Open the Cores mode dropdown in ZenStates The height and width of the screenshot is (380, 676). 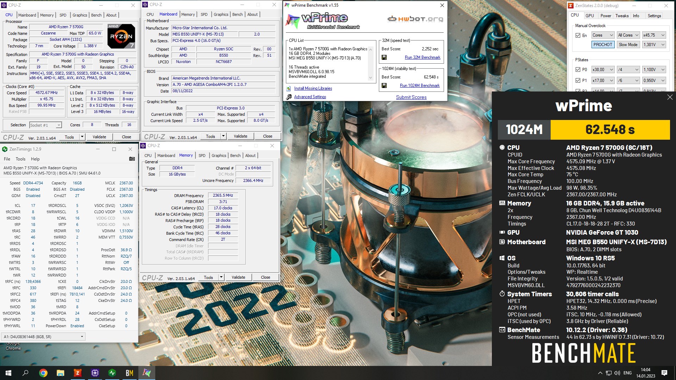coord(603,35)
